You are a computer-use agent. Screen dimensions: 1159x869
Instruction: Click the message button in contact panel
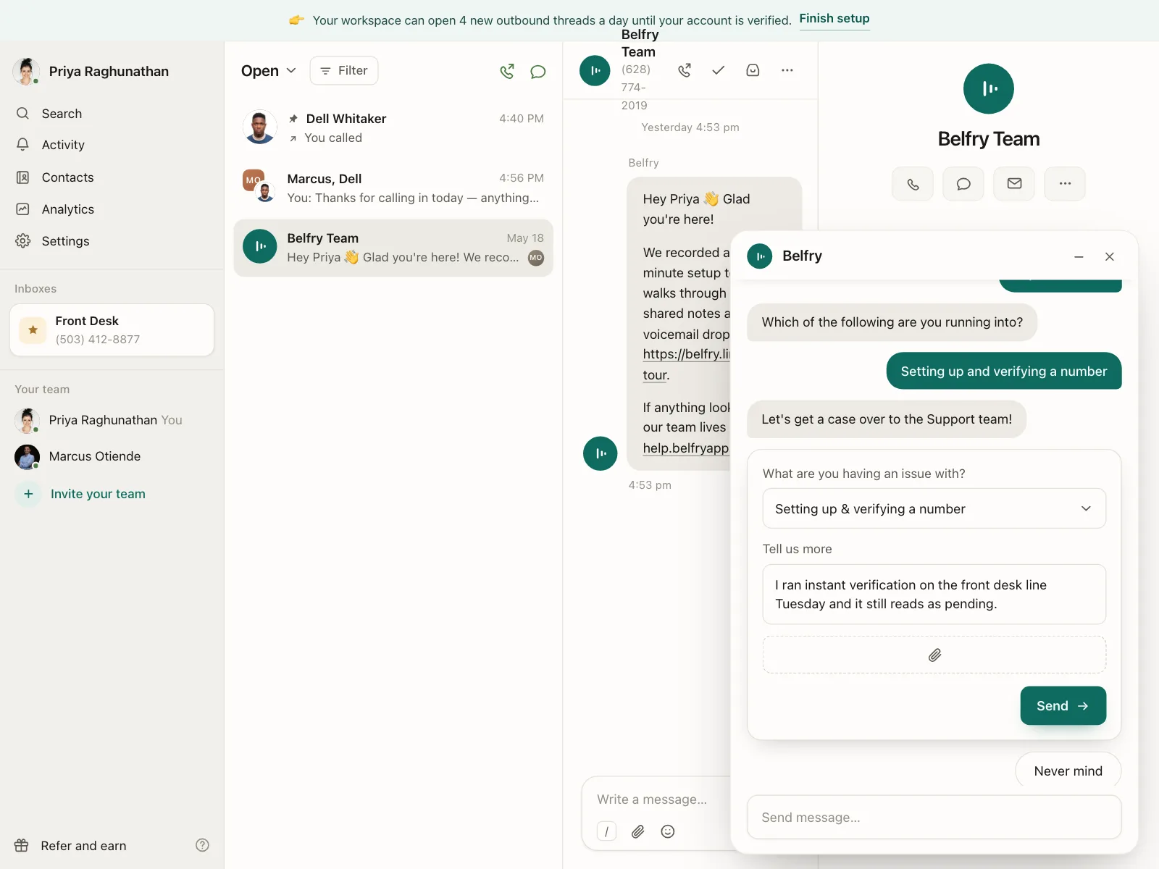[963, 184]
